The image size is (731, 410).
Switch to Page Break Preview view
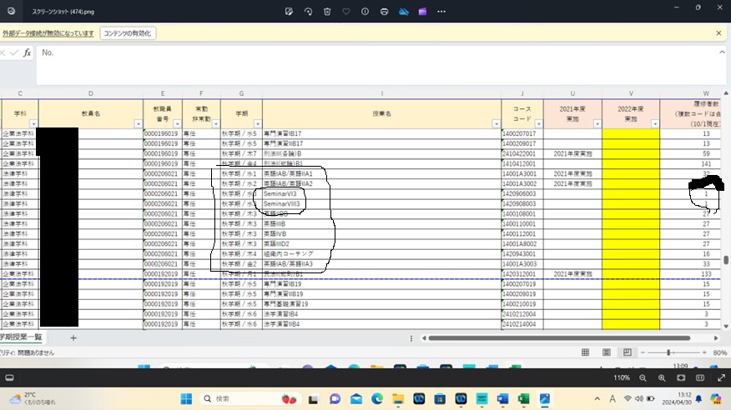tap(627, 352)
